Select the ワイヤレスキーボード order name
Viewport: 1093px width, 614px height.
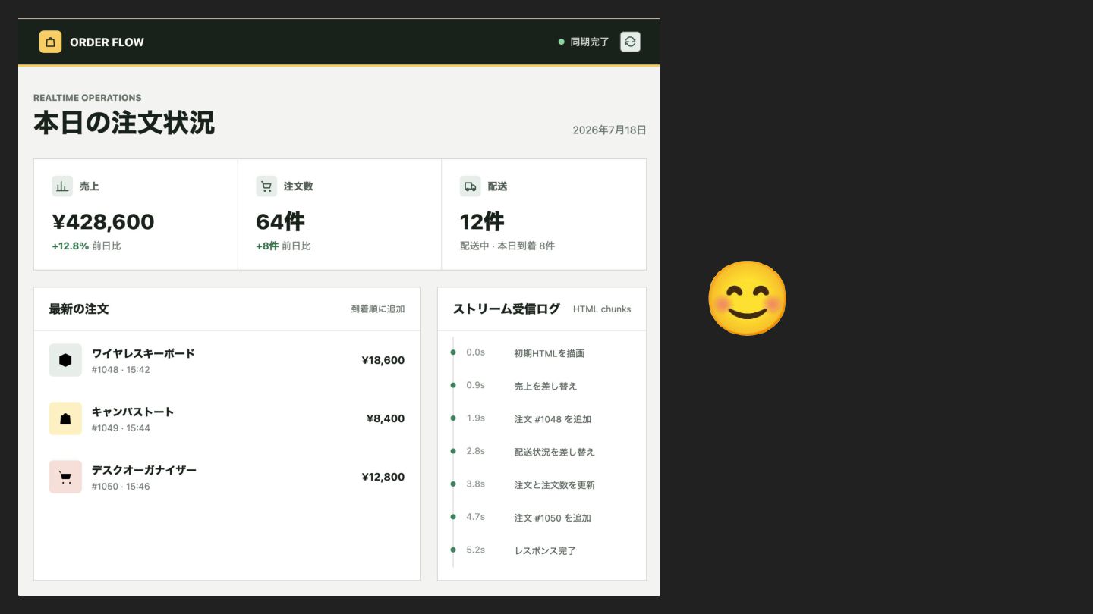pyautogui.click(x=143, y=353)
